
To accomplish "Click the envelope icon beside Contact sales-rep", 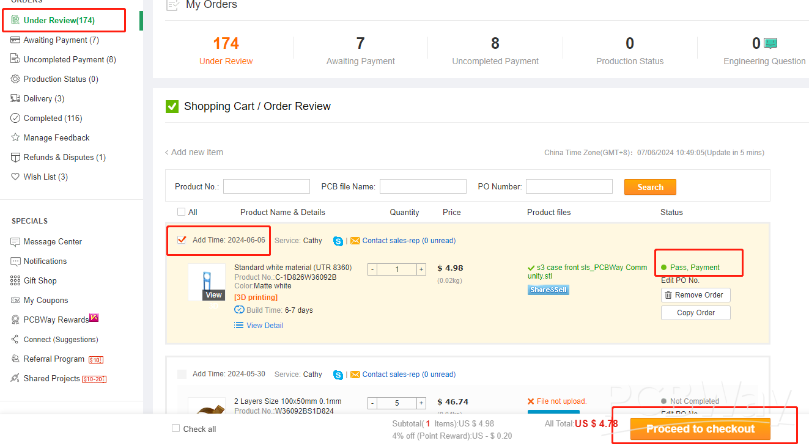I will click(x=355, y=241).
